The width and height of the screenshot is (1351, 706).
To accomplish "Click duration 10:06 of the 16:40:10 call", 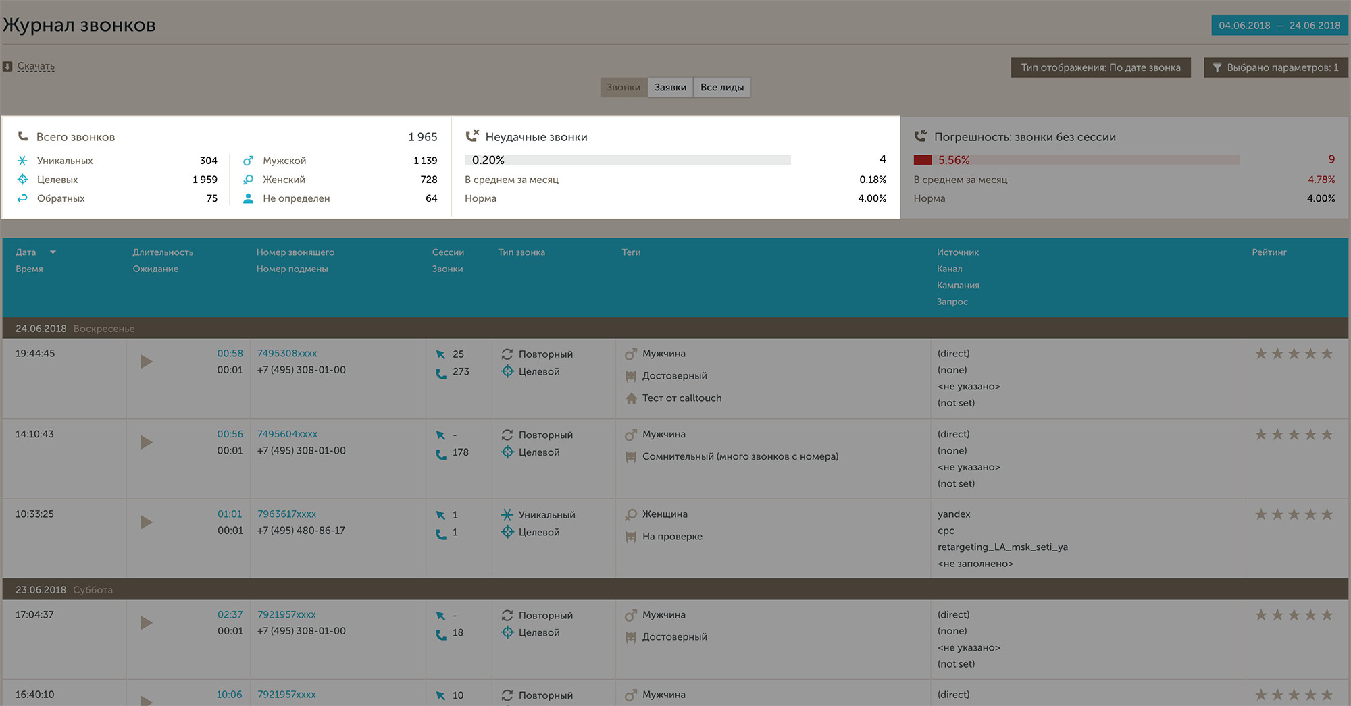I will click(x=229, y=694).
